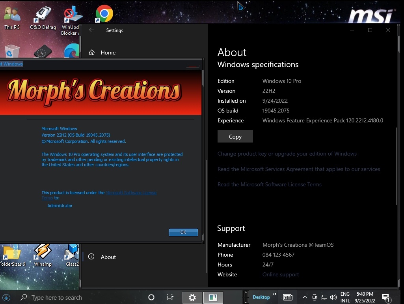Open the Online support website link
This screenshot has width=404, height=304.
pyautogui.click(x=281, y=274)
